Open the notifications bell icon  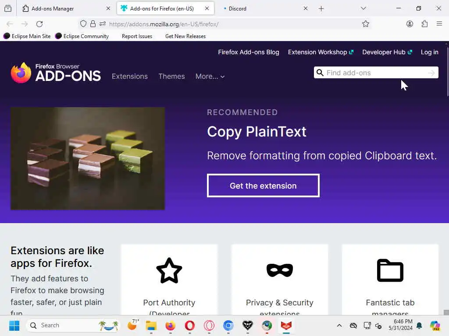[x=419, y=325]
